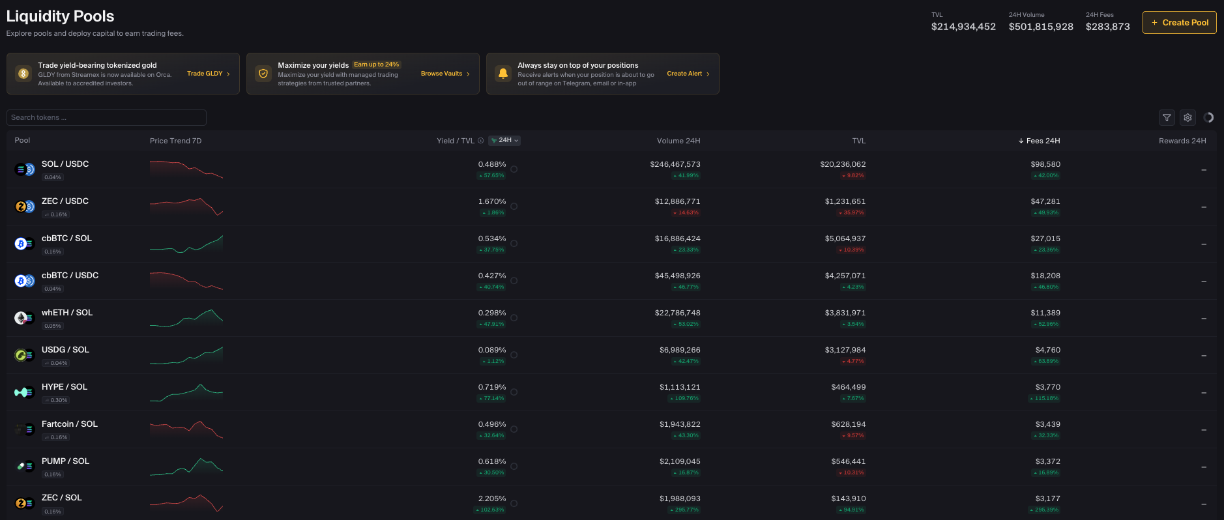Click the ZEC / SOL token pair icon
The height and width of the screenshot is (520, 1224).
pyautogui.click(x=25, y=503)
